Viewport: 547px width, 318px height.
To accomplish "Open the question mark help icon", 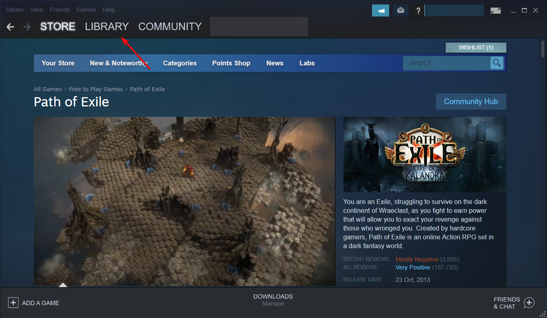I will [x=418, y=10].
